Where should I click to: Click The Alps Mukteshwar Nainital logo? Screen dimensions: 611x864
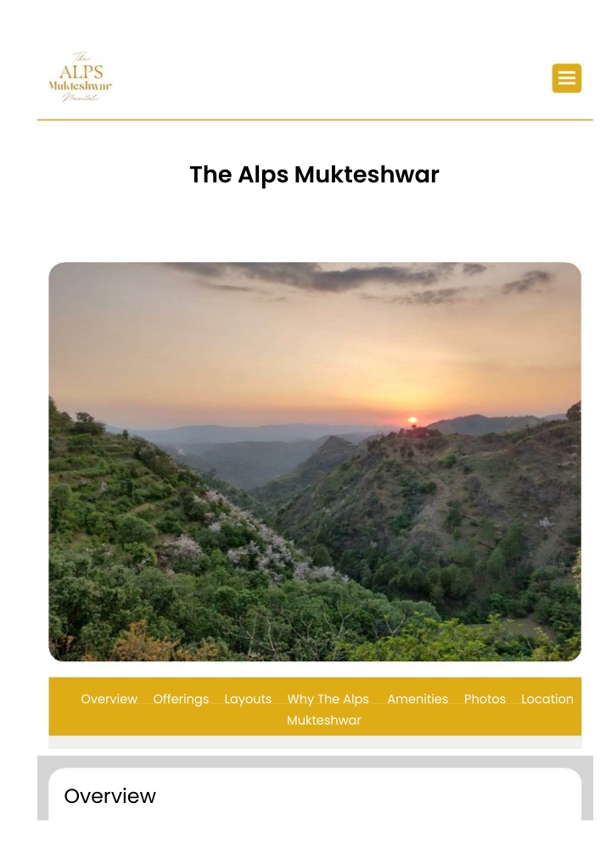(80, 78)
